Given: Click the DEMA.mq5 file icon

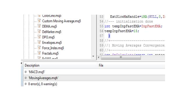Looking at the screenshot, I should coord(39,26).
